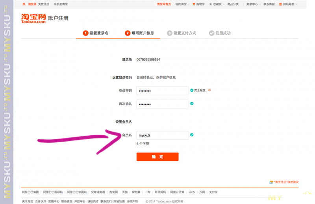Open the 关于淘宝 footer link
315x204 pixels.
[x=28, y=201]
